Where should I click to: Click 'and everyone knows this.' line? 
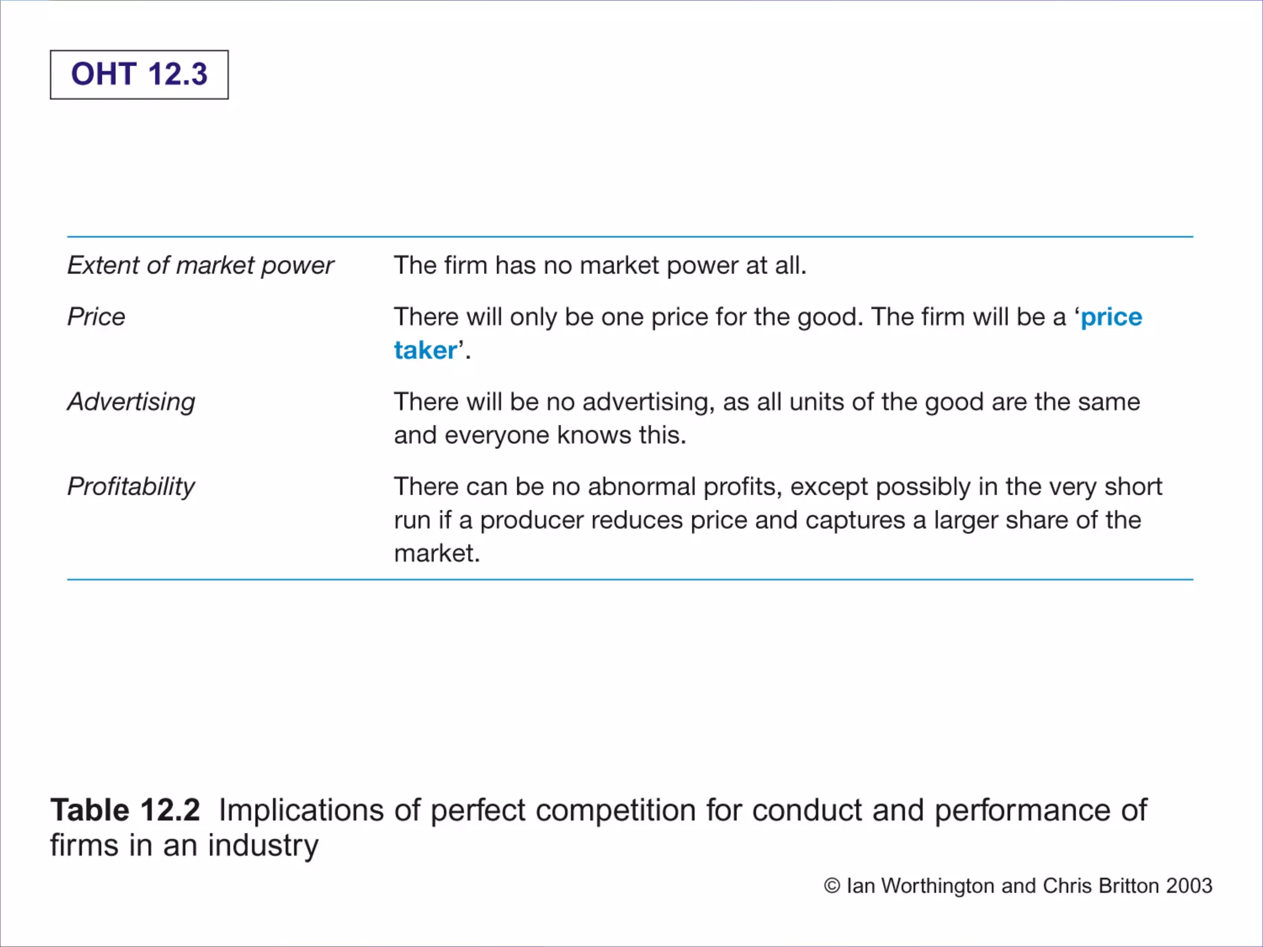(540, 435)
